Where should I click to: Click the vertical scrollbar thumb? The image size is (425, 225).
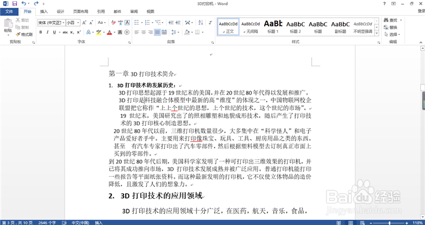[423, 88]
